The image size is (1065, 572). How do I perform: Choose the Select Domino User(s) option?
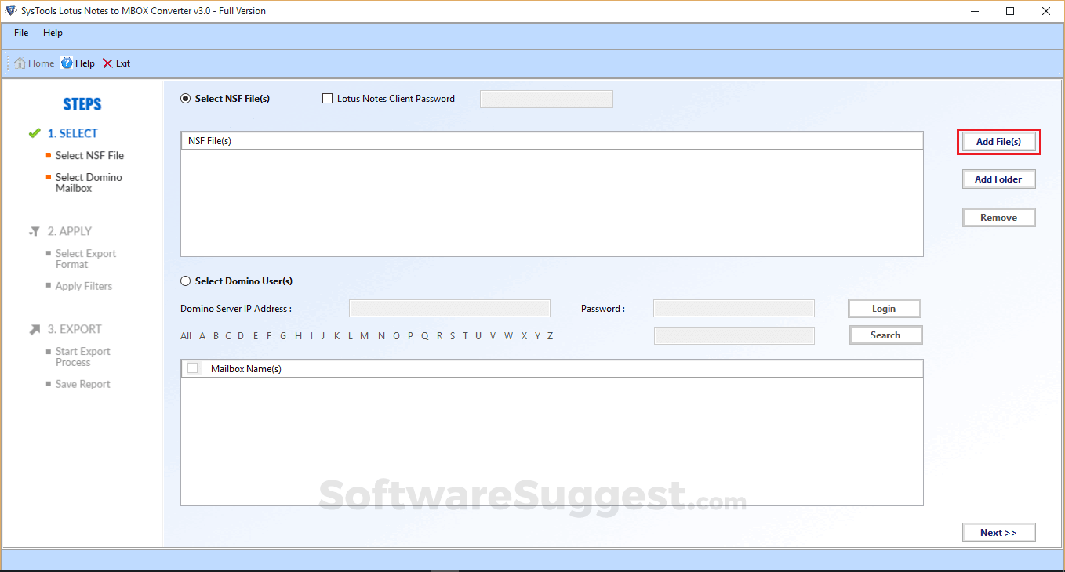(x=186, y=281)
